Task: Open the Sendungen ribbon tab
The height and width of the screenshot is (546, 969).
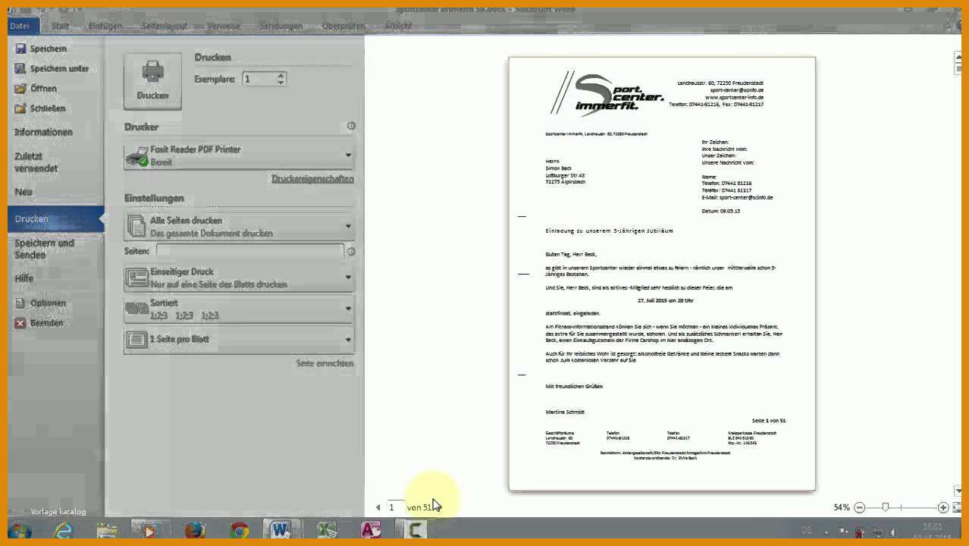Action: click(x=281, y=26)
